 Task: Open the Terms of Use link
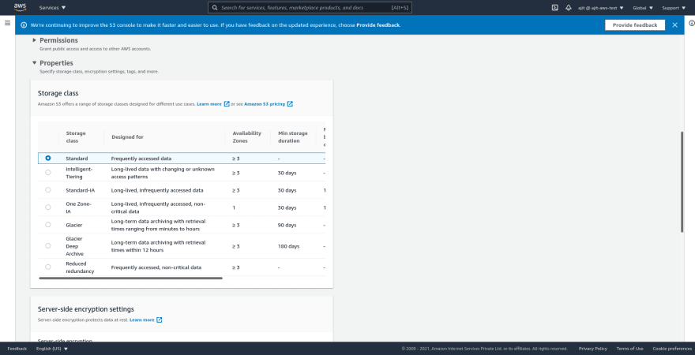click(630, 349)
